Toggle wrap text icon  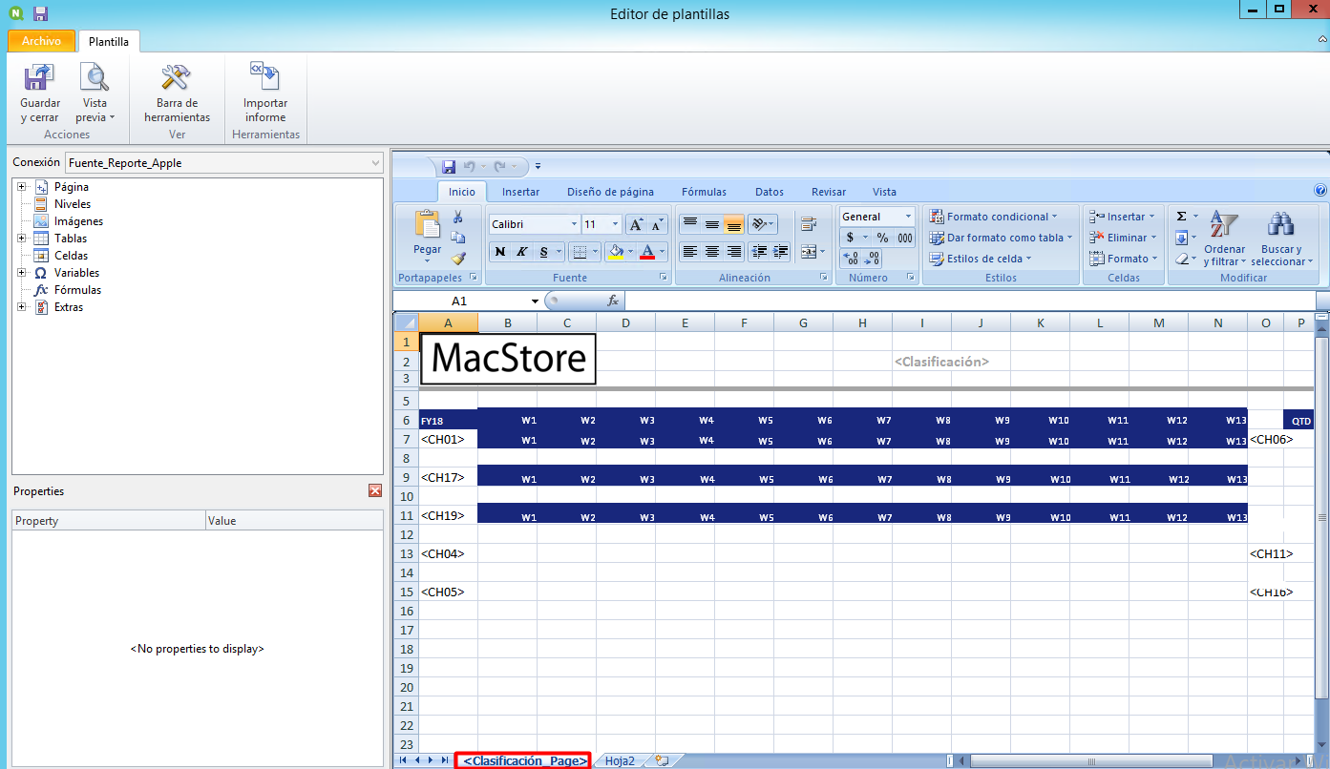coord(809,224)
